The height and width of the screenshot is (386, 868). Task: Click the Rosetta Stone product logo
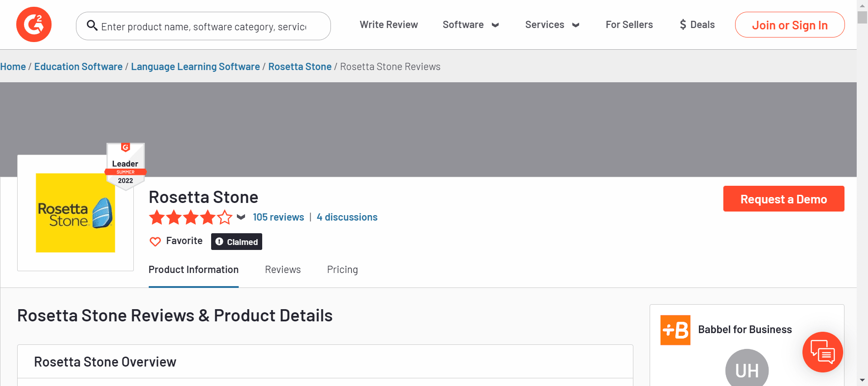pyautogui.click(x=75, y=213)
